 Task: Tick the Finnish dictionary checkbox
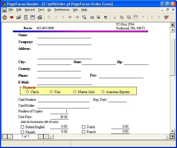point(23,132)
